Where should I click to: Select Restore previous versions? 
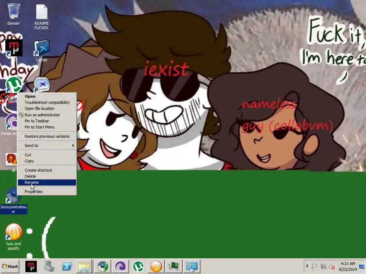[47, 136]
